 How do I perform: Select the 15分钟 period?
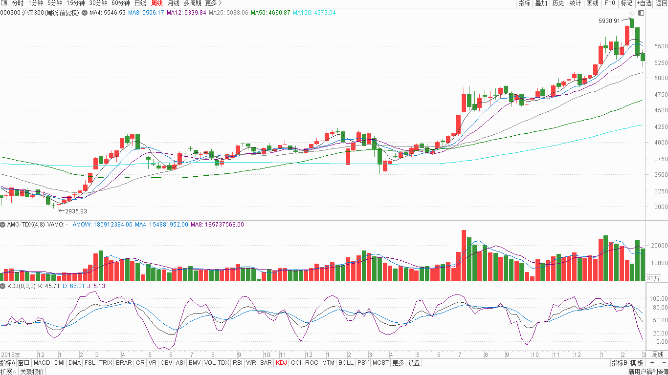tap(76, 3)
